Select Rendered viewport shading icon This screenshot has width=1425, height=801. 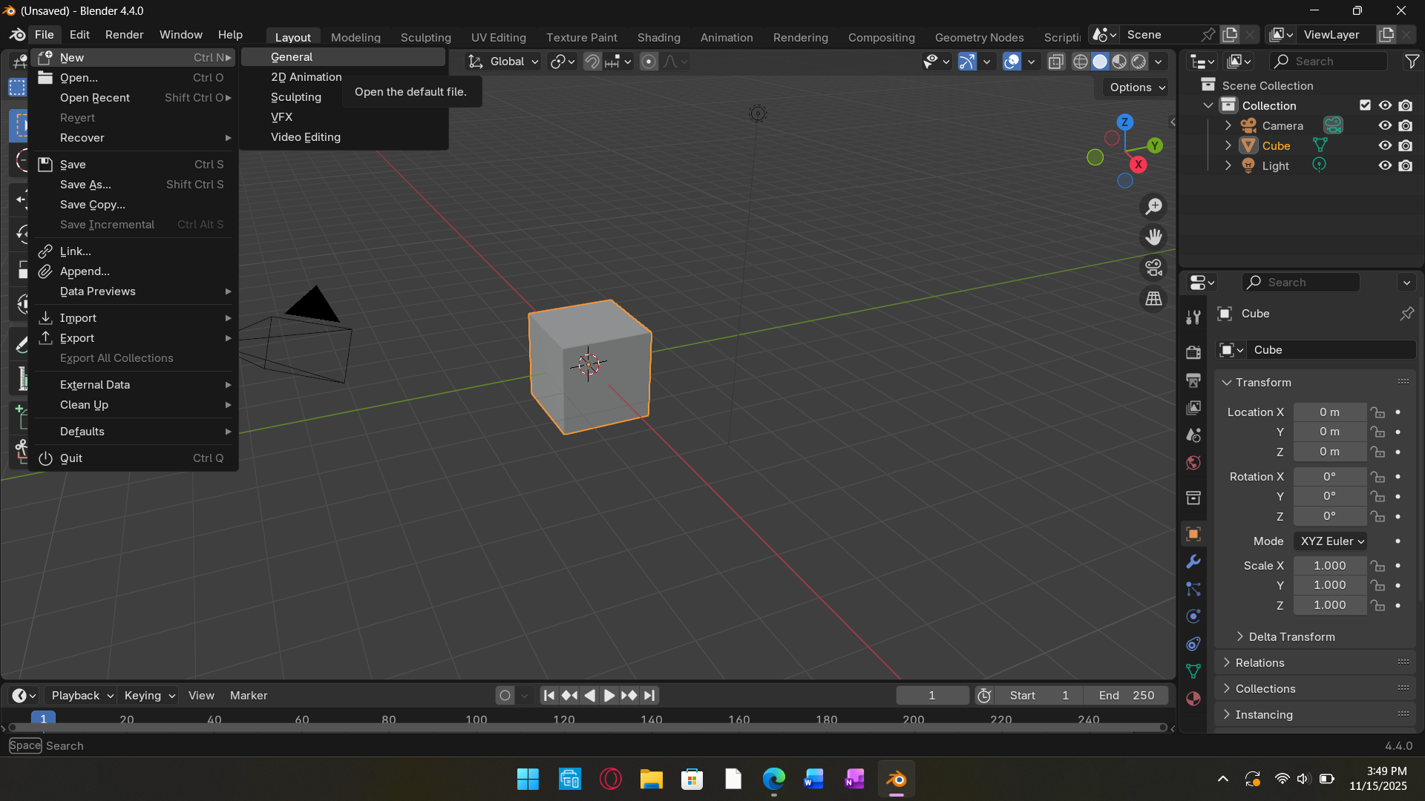tap(1139, 62)
